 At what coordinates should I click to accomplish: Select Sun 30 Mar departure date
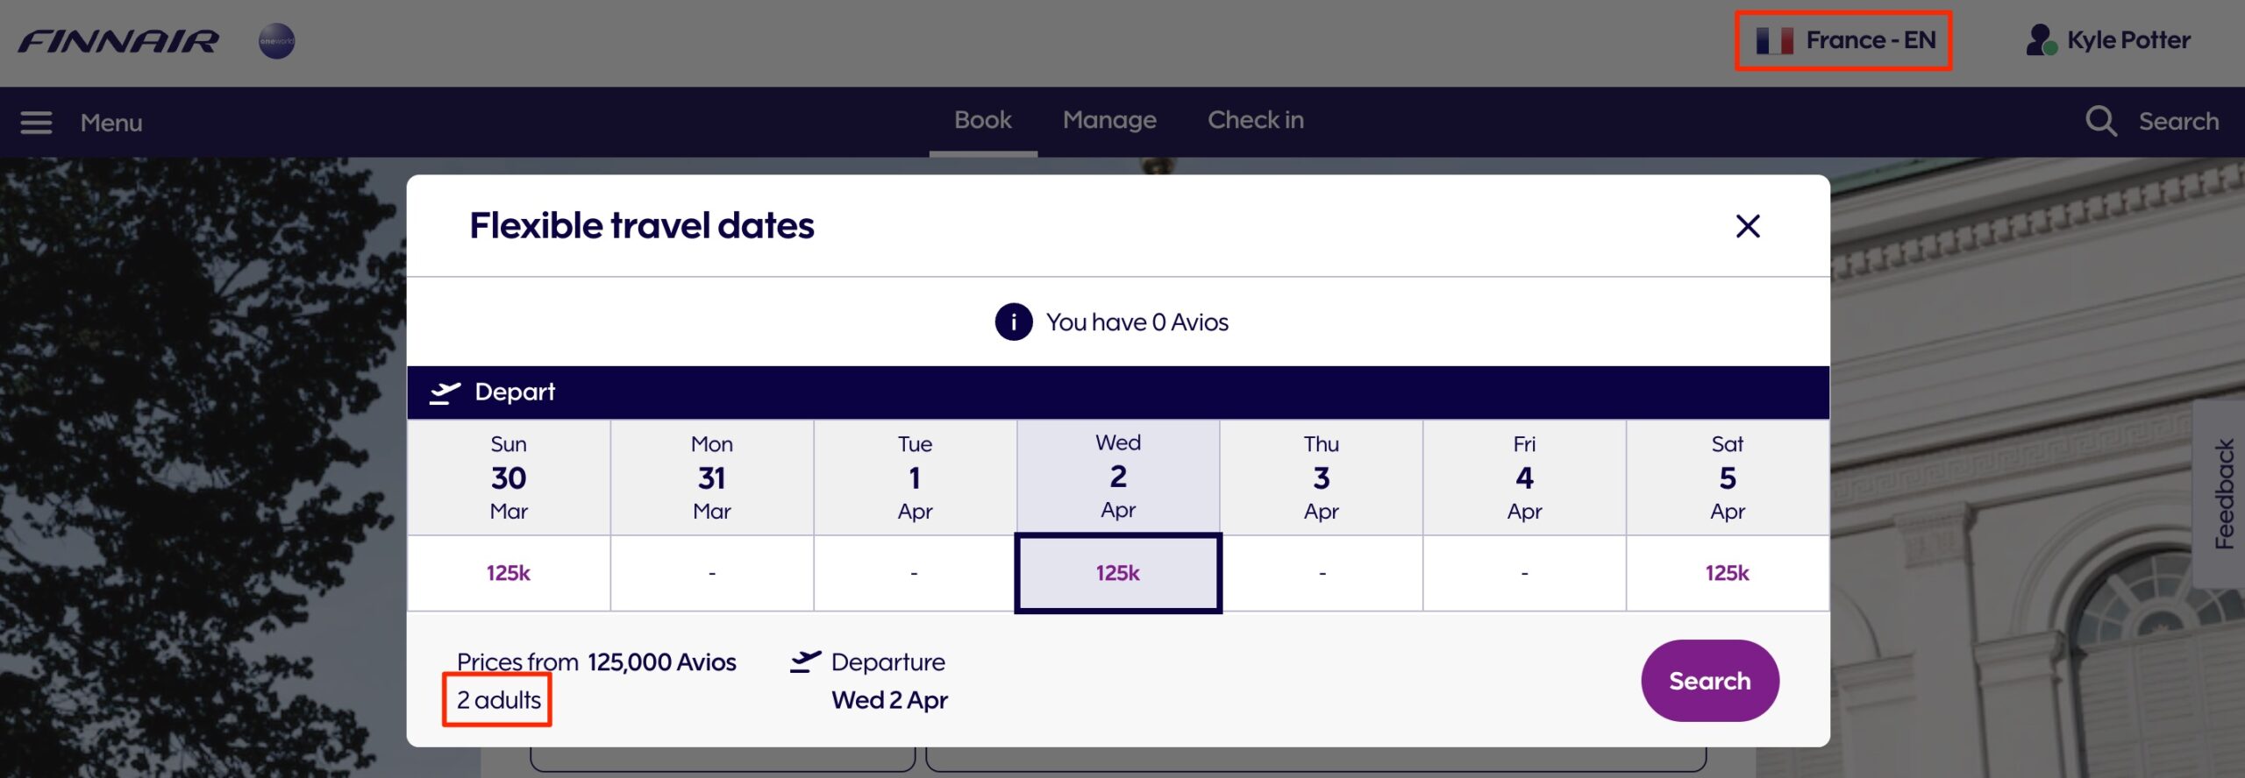pyautogui.click(x=509, y=477)
